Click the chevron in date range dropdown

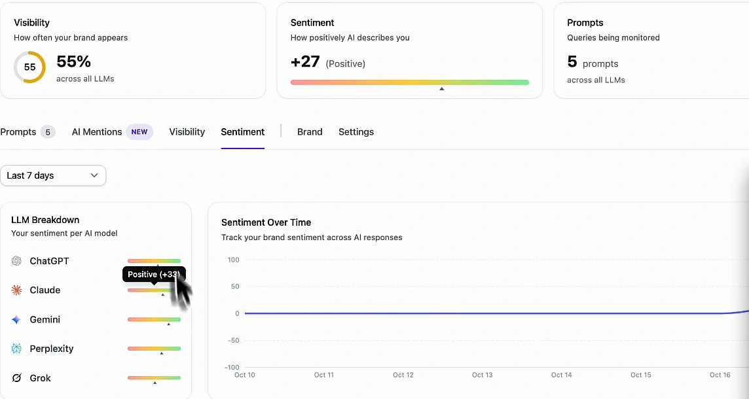[94, 176]
